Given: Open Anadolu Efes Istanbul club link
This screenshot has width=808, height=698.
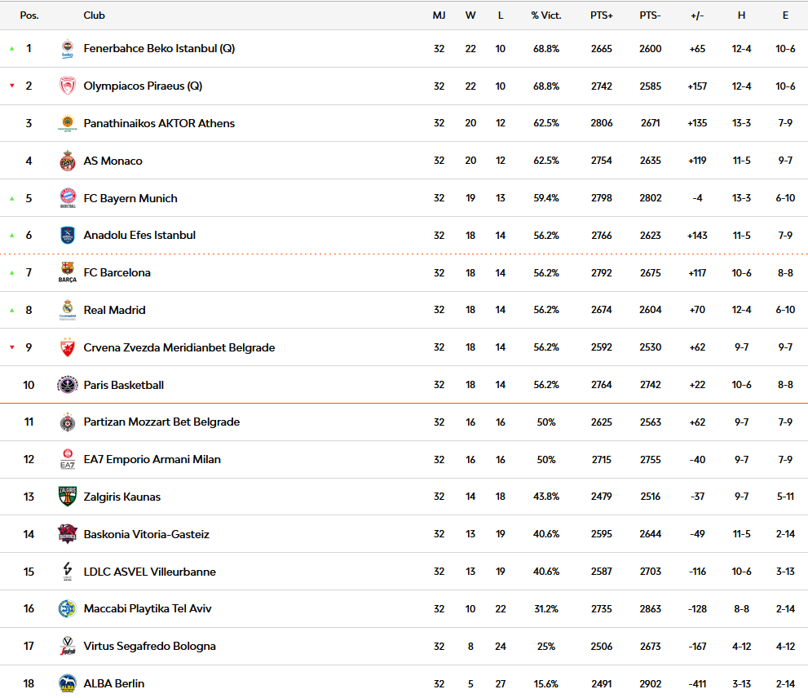Looking at the screenshot, I should point(139,236).
